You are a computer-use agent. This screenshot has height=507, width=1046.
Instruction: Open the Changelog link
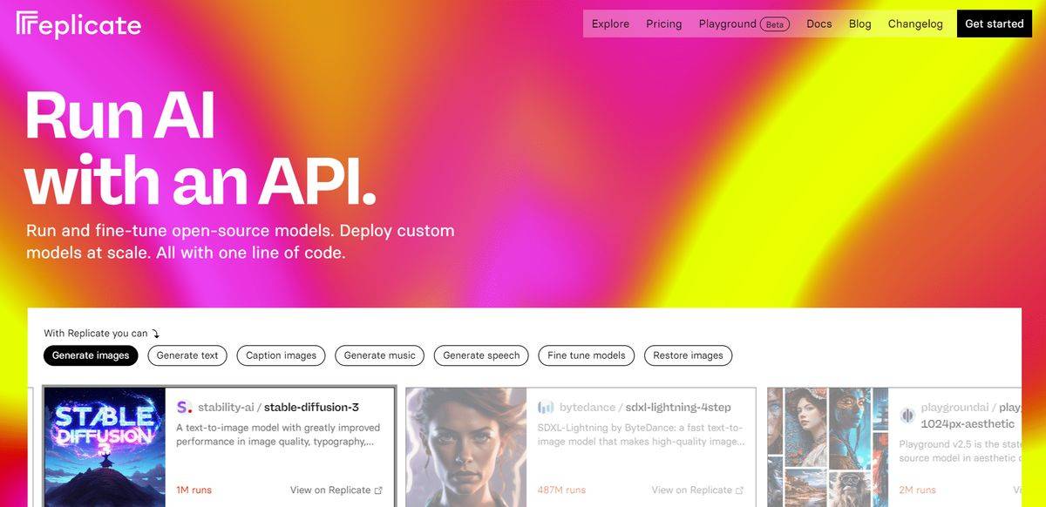[x=915, y=24]
